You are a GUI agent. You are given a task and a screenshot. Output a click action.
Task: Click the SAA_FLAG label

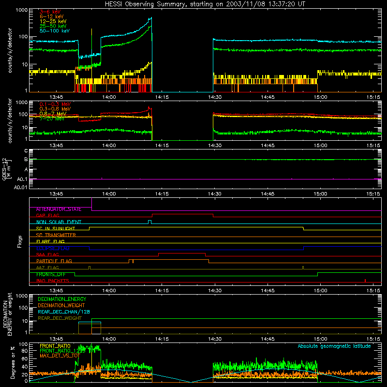47,254
